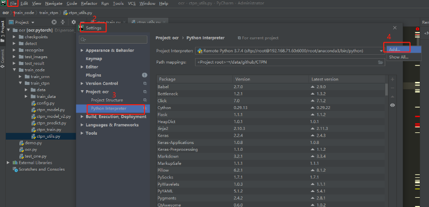The width and height of the screenshot is (429, 207).
Task: Open the Window menu
Action: pos(147,3)
